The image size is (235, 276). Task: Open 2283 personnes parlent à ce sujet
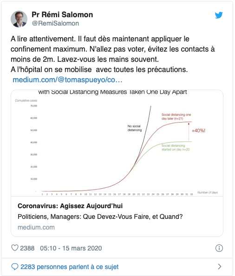click(x=70, y=267)
